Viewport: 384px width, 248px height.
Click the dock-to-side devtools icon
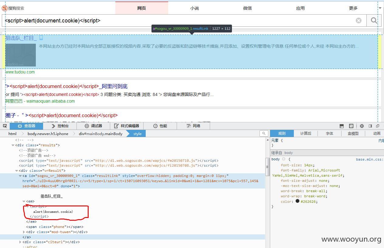click(370, 126)
